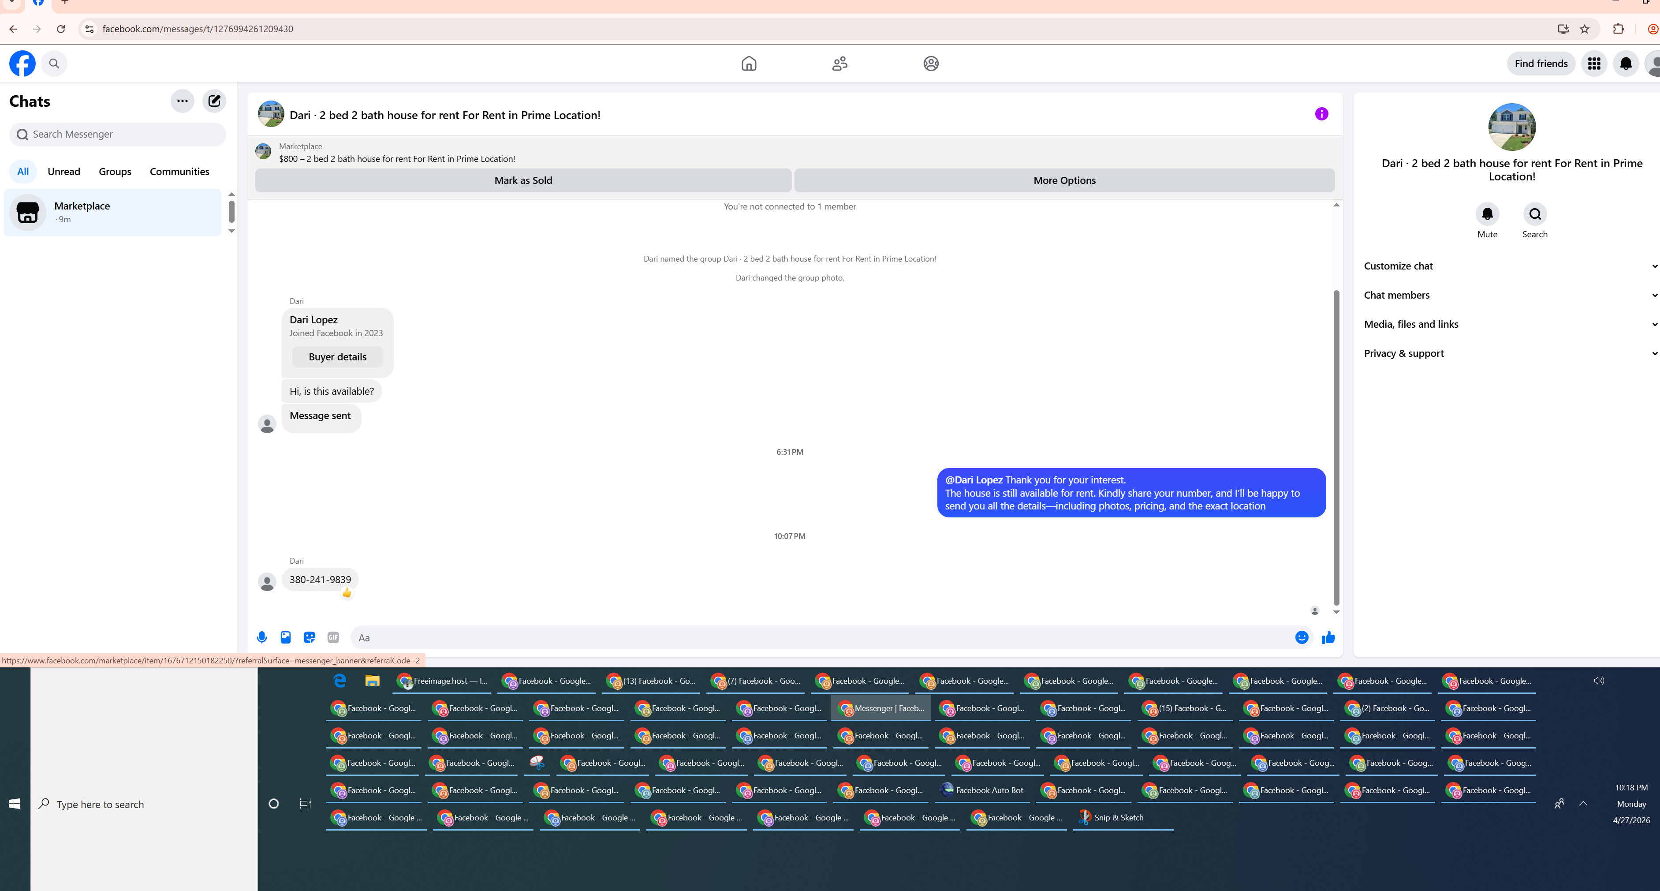Click Find friends button
Viewport: 1660px width, 891px height.
pos(1541,63)
